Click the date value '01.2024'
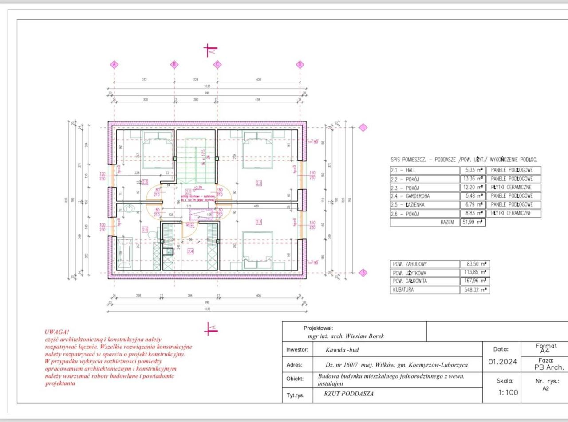The image size is (568, 422). pyautogui.click(x=503, y=362)
